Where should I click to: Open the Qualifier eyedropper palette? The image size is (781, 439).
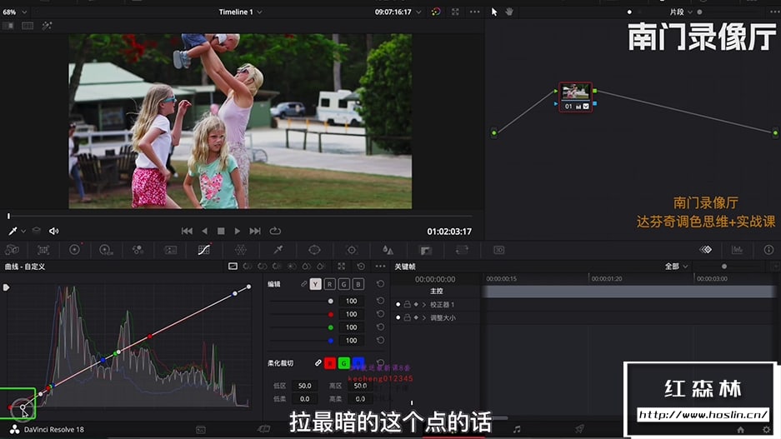(278, 250)
